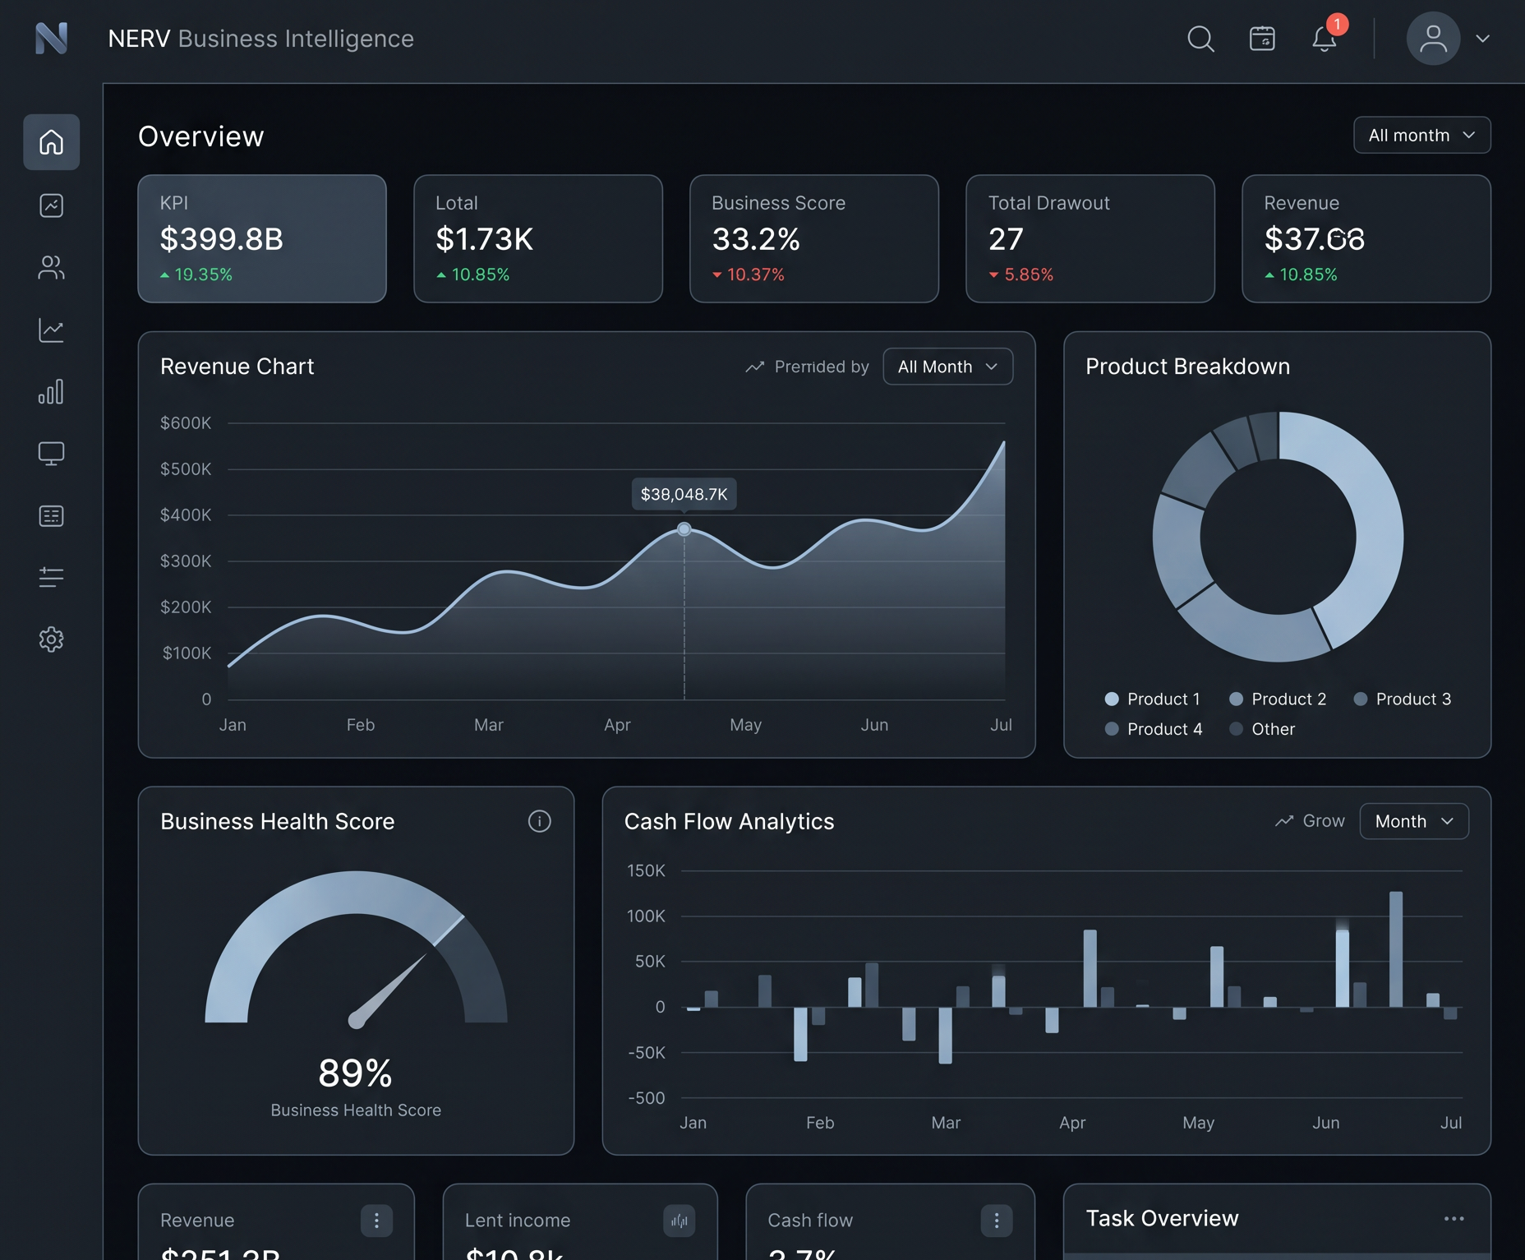
Task: Toggle Product 1 legend item
Action: [x=1153, y=699]
